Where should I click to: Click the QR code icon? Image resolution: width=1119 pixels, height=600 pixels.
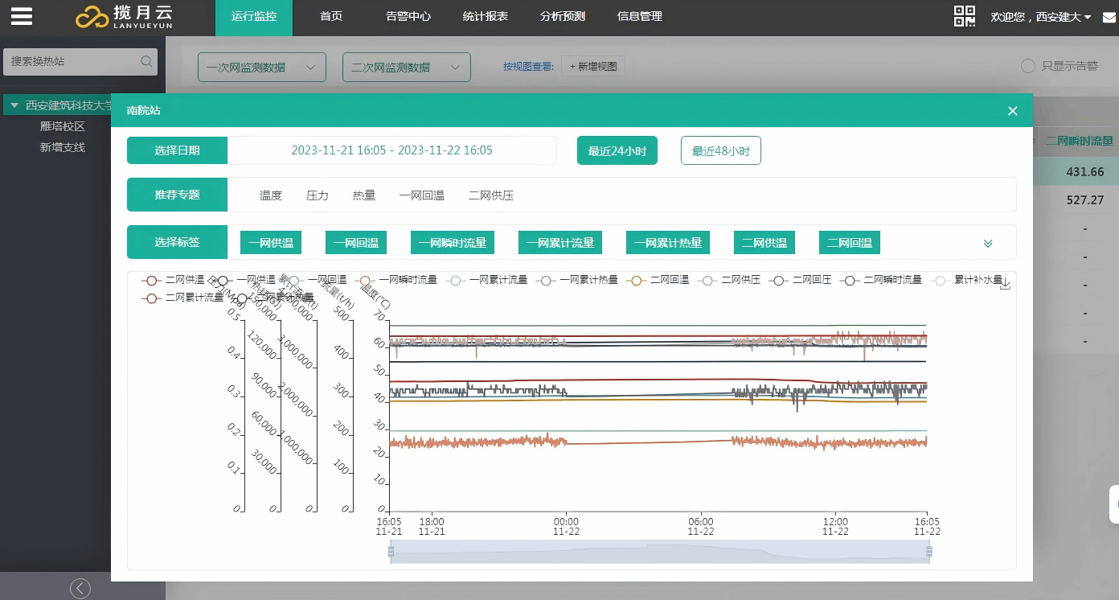(x=965, y=17)
